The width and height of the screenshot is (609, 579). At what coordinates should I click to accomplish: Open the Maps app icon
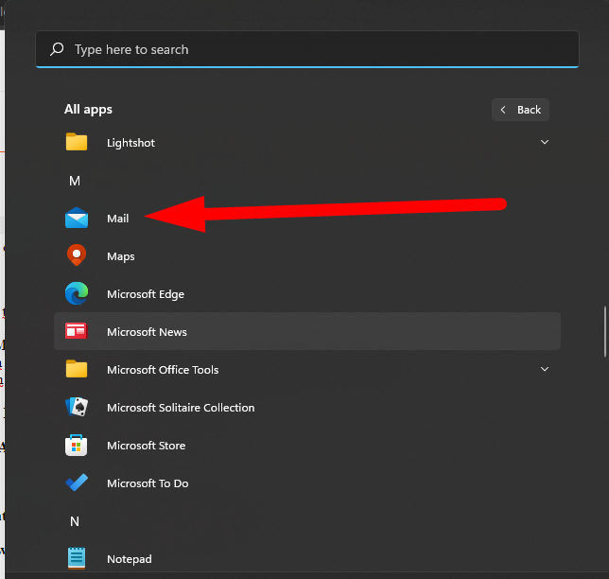point(77,255)
